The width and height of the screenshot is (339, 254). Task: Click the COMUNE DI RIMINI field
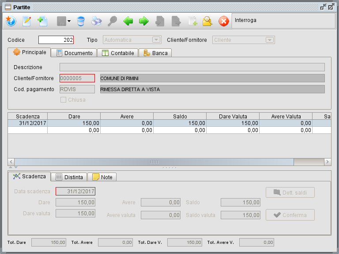point(212,78)
